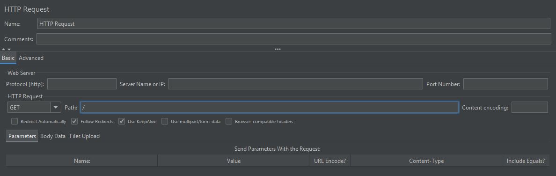
Task: Click the Port Number field
Action: point(505,84)
